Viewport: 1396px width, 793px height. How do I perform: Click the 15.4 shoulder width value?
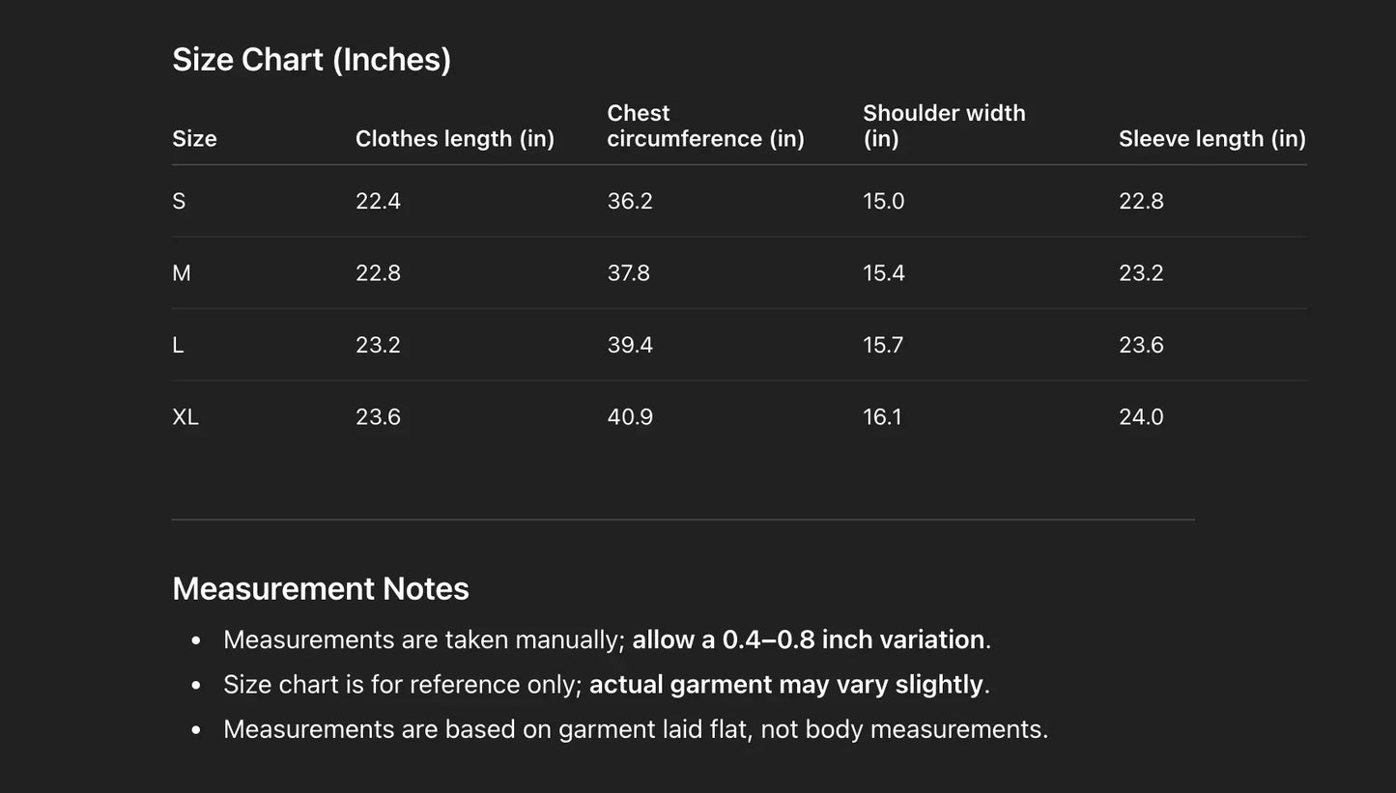coord(883,273)
